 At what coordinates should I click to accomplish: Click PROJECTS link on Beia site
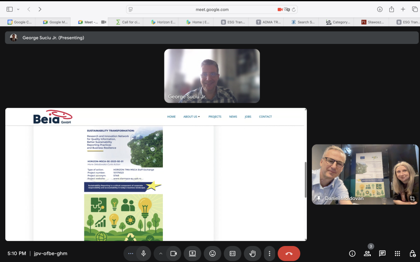pyautogui.click(x=215, y=117)
